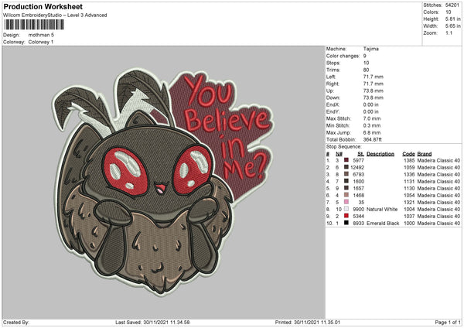464x328 pixels.
Task: Click the Machine value Tajima
Action: (370, 49)
